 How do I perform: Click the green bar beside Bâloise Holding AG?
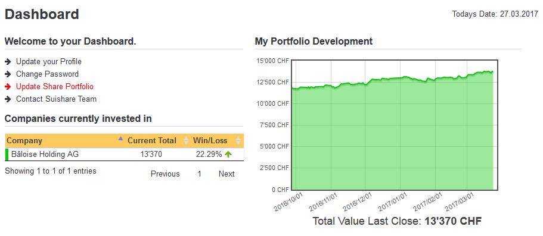pyautogui.click(x=7, y=155)
